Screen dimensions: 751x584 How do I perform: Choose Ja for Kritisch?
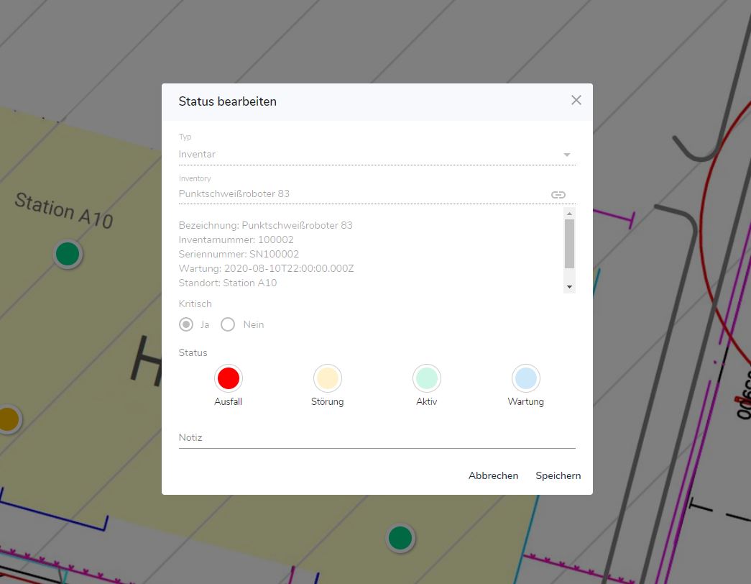click(x=186, y=324)
